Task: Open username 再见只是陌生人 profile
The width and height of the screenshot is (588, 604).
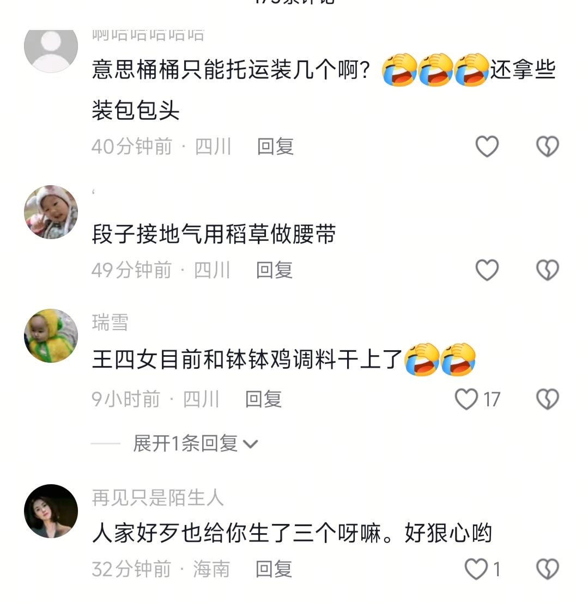Action: (x=158, y=498)
